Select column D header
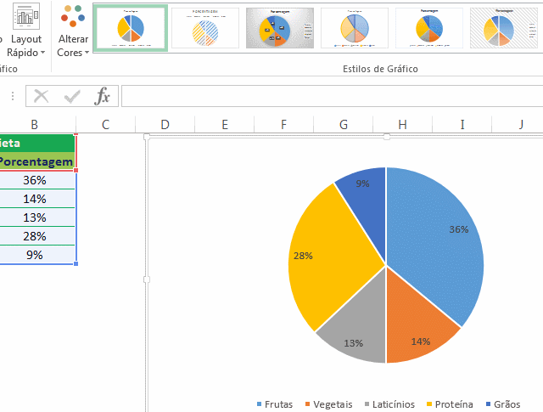Image resolution: width=543 pixels, height=412 pixels. 165,125
